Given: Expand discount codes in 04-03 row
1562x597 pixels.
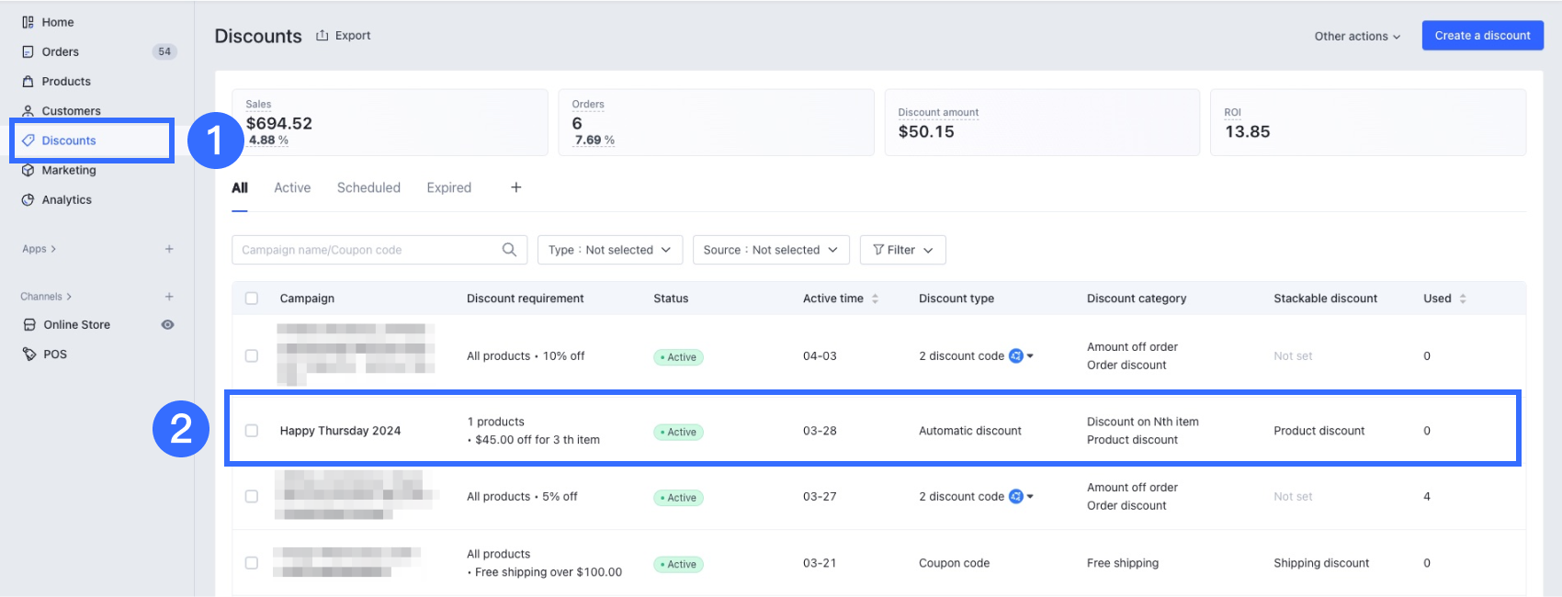Looking at the screenshot, I should pos(1030,355).
